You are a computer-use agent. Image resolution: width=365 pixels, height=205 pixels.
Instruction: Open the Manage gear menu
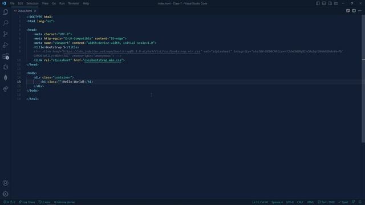[5, 194]
